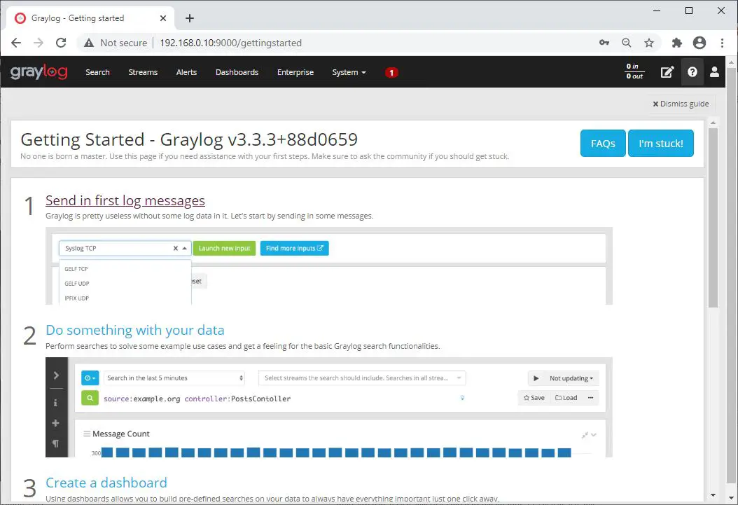This screenshot has height=505, width=738.
Task: Open the blue time range type dropdown
Action: 90,378
